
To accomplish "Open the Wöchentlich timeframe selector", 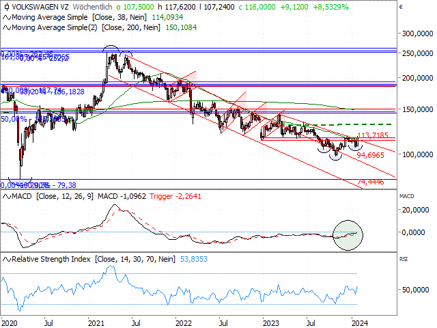I will 91,5.
